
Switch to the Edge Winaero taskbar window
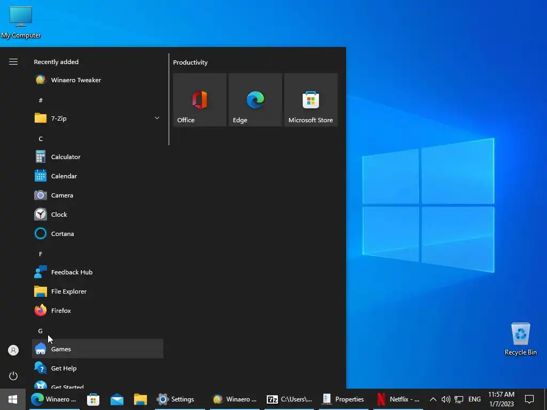(54, 399)
